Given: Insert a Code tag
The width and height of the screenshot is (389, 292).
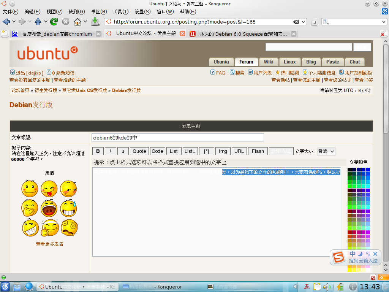Looking at the screenshot, I should (x=157, y=151).
